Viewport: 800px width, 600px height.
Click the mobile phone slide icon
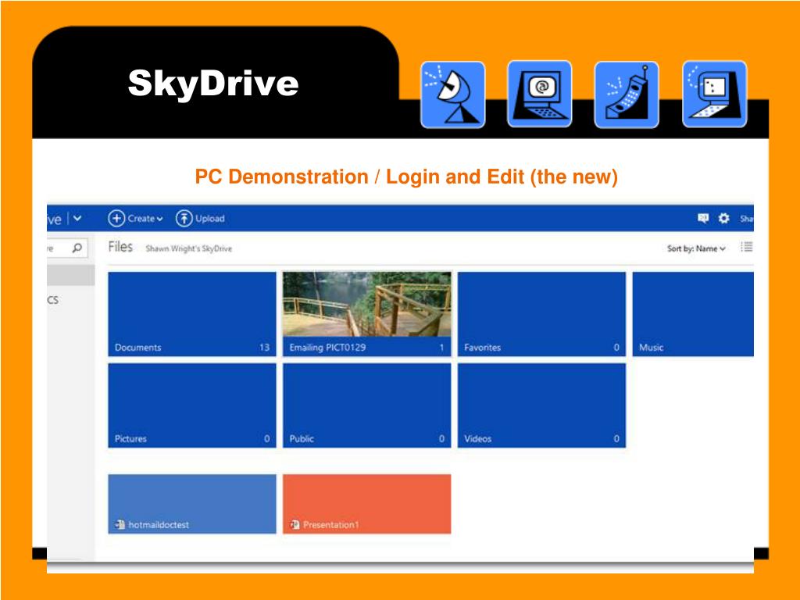627,95
